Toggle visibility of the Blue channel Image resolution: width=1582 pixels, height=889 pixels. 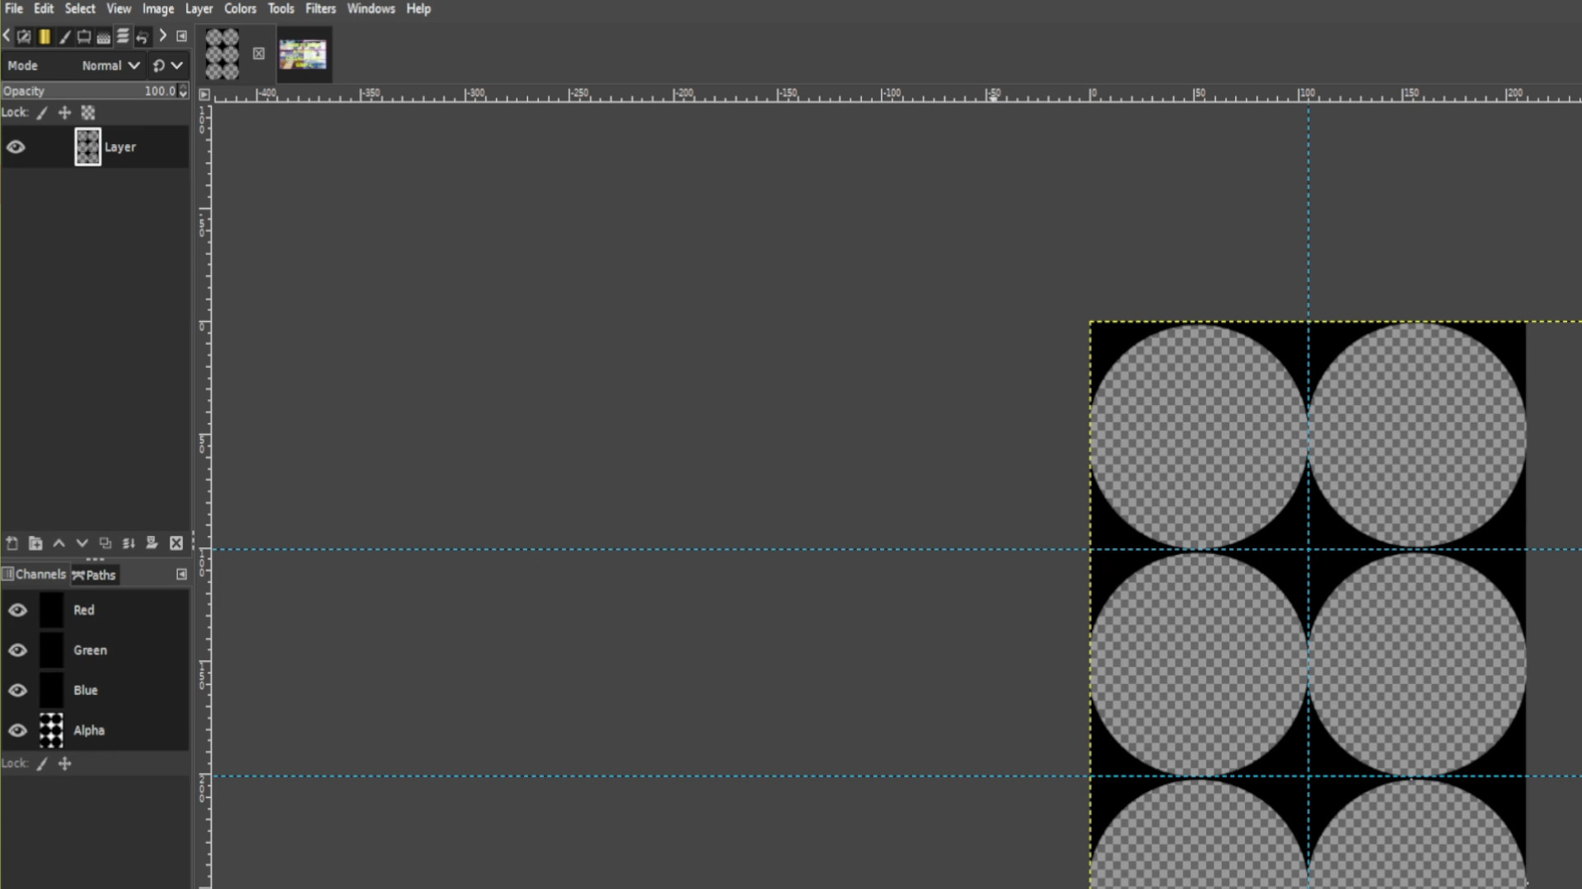(17, 690)
